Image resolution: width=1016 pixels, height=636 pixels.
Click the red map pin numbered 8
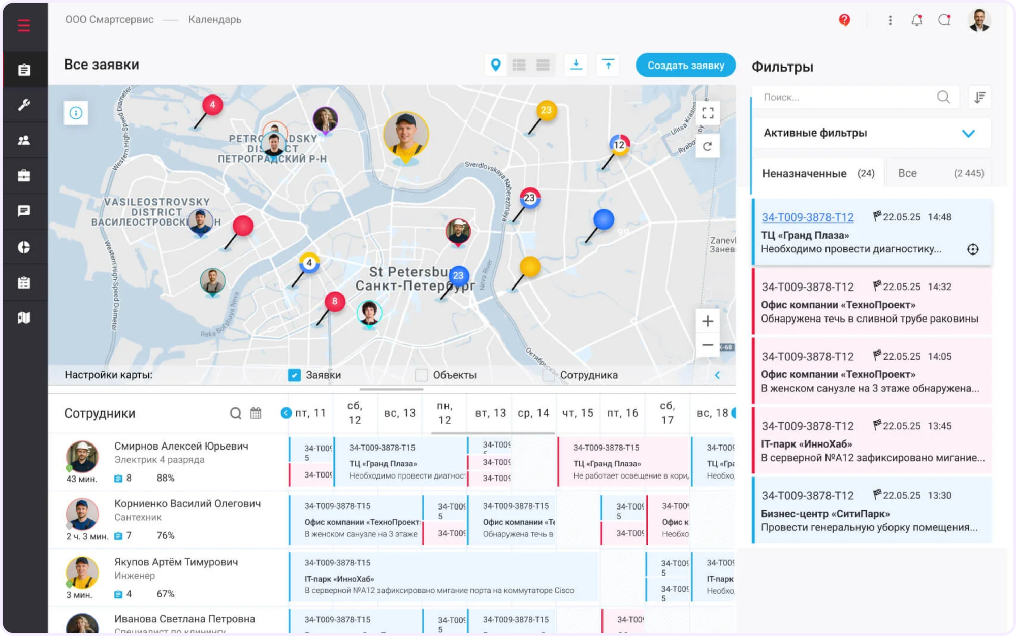tap(335, 301)
